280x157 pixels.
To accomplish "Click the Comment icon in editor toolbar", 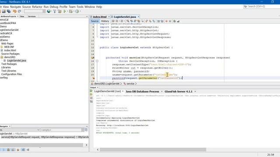I will click(x=175, y=21).
